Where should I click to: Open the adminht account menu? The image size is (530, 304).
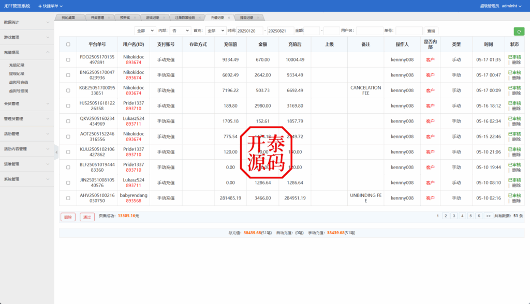[510, 6]
